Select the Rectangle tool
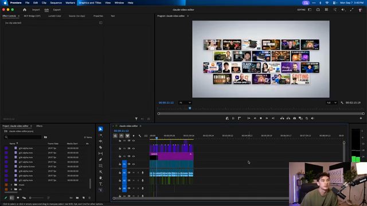 coord(100,165)
